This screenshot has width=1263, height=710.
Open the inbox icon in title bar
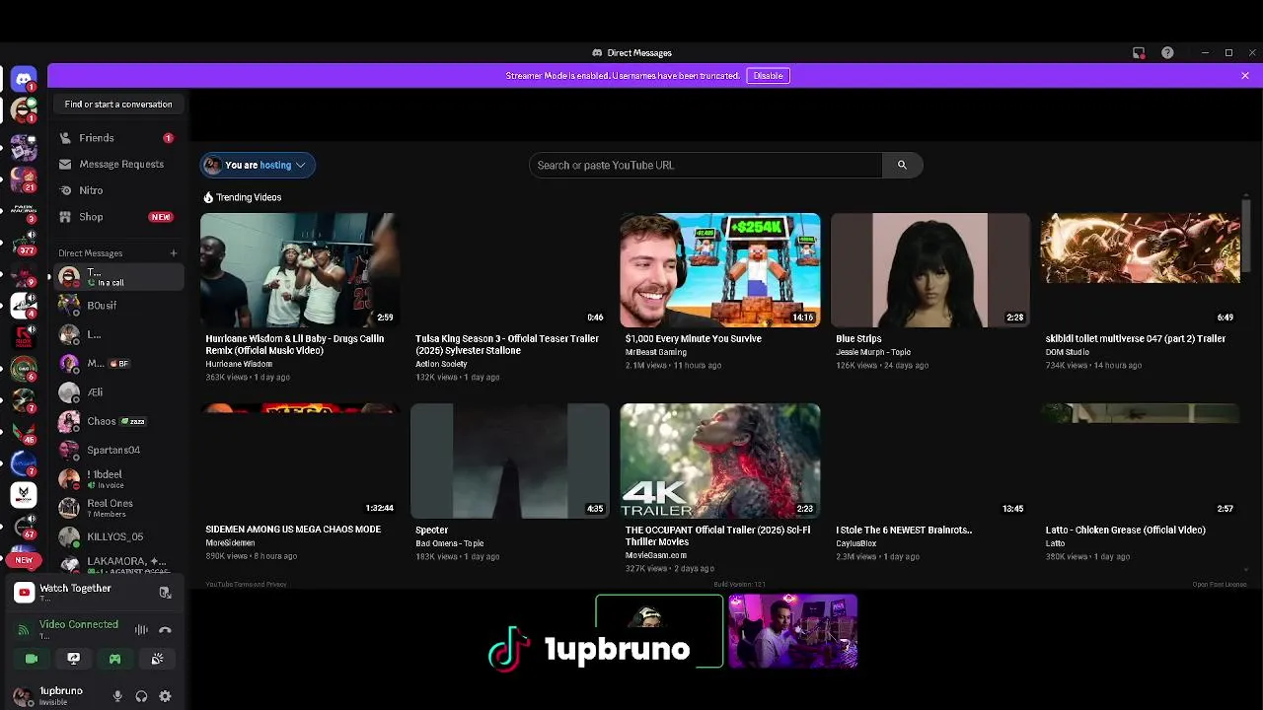click(x=1139, y=53)
